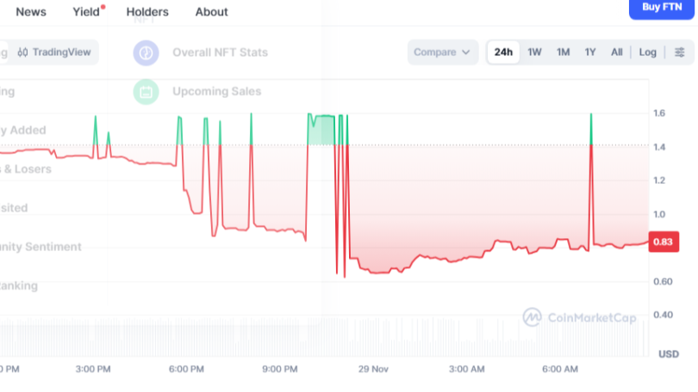
Task: Select the 1M time range
Action: click(563, 52)
